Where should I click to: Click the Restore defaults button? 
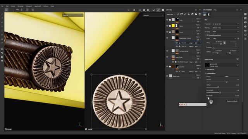232,101
